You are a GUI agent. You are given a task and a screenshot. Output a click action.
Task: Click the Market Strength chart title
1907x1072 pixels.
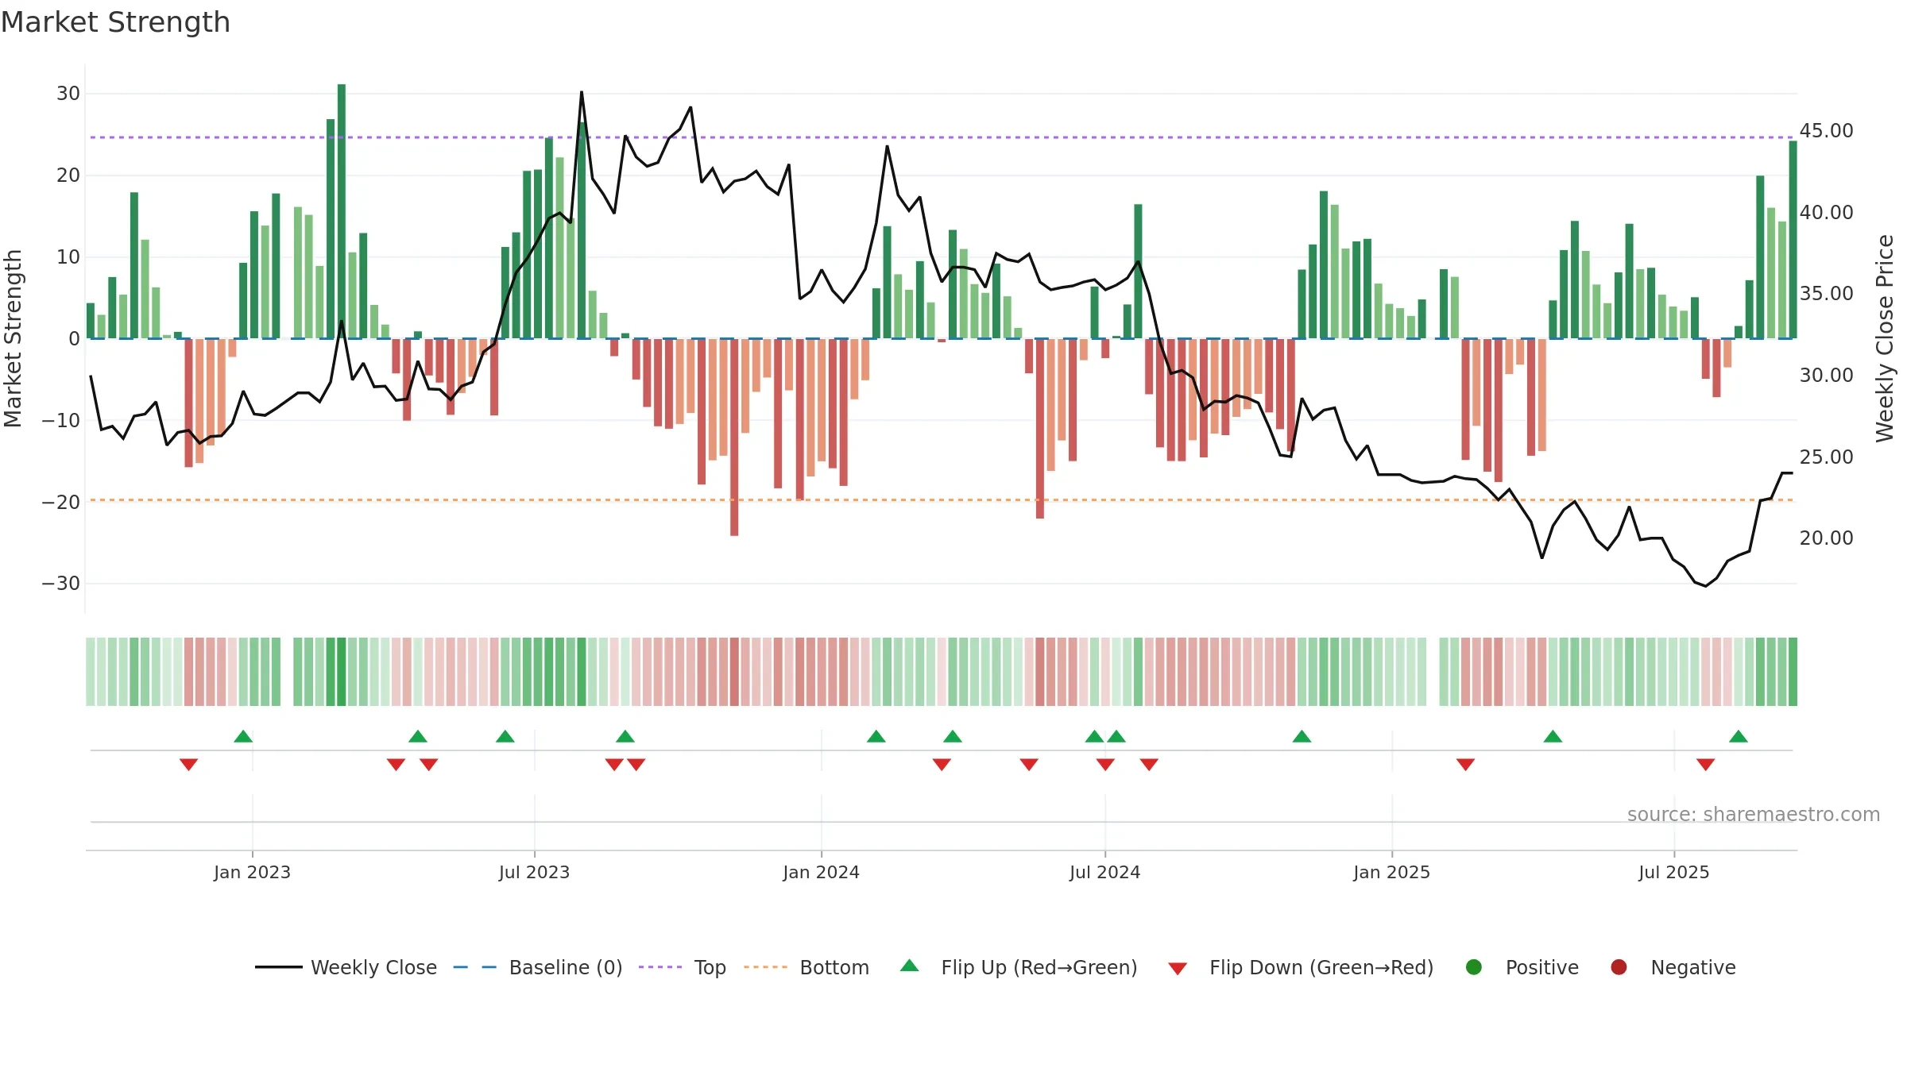tap(115, 22)
